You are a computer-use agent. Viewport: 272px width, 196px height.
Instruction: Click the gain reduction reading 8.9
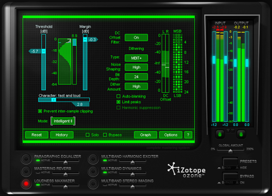pyautogui.click(x=75, y=36)
